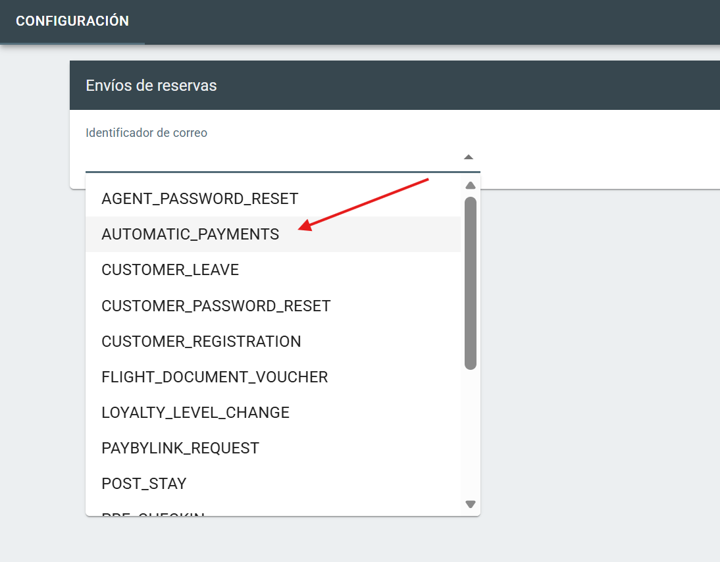Click the partially visible PRE_CHECKIN option
Image resolution: width=720 pixels, height=562 pixels.
coord(153,513)
